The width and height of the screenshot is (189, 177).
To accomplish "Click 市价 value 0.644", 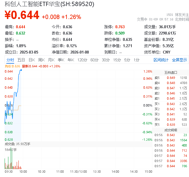I will pyautogui.click(x=67, y=39).
